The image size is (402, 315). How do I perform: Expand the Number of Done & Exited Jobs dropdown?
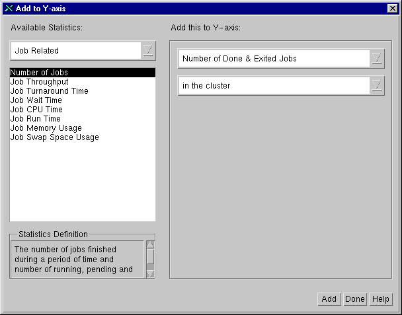tap(377, 58)
